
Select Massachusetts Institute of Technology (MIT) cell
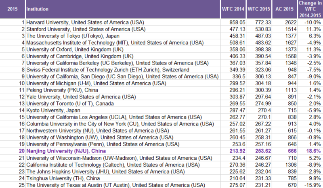point(115,42)
